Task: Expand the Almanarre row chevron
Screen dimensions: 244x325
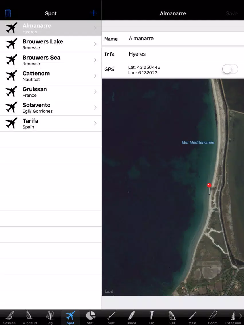Action: point(95,28)
